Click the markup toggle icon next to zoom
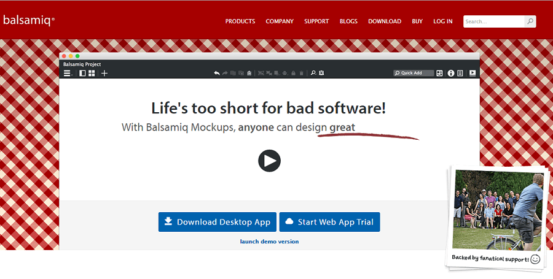This screenshot has width=553, height=279. tap(321, 73)
